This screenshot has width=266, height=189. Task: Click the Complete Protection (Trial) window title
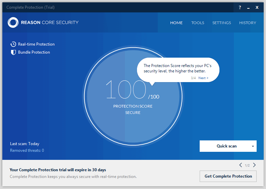30,7
